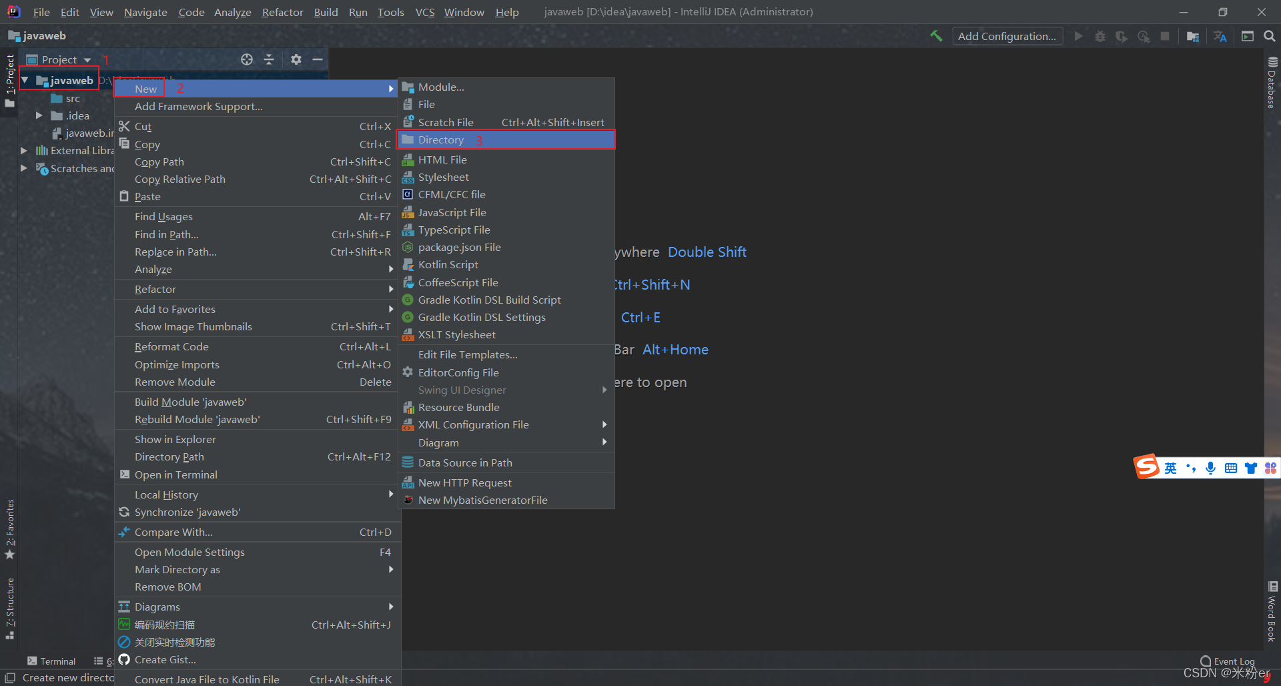Open Project panel settings gear
This screenshot has height=686, width=1281.
point(296,59)
